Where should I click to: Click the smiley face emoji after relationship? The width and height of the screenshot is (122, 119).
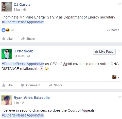click(47, 69)
